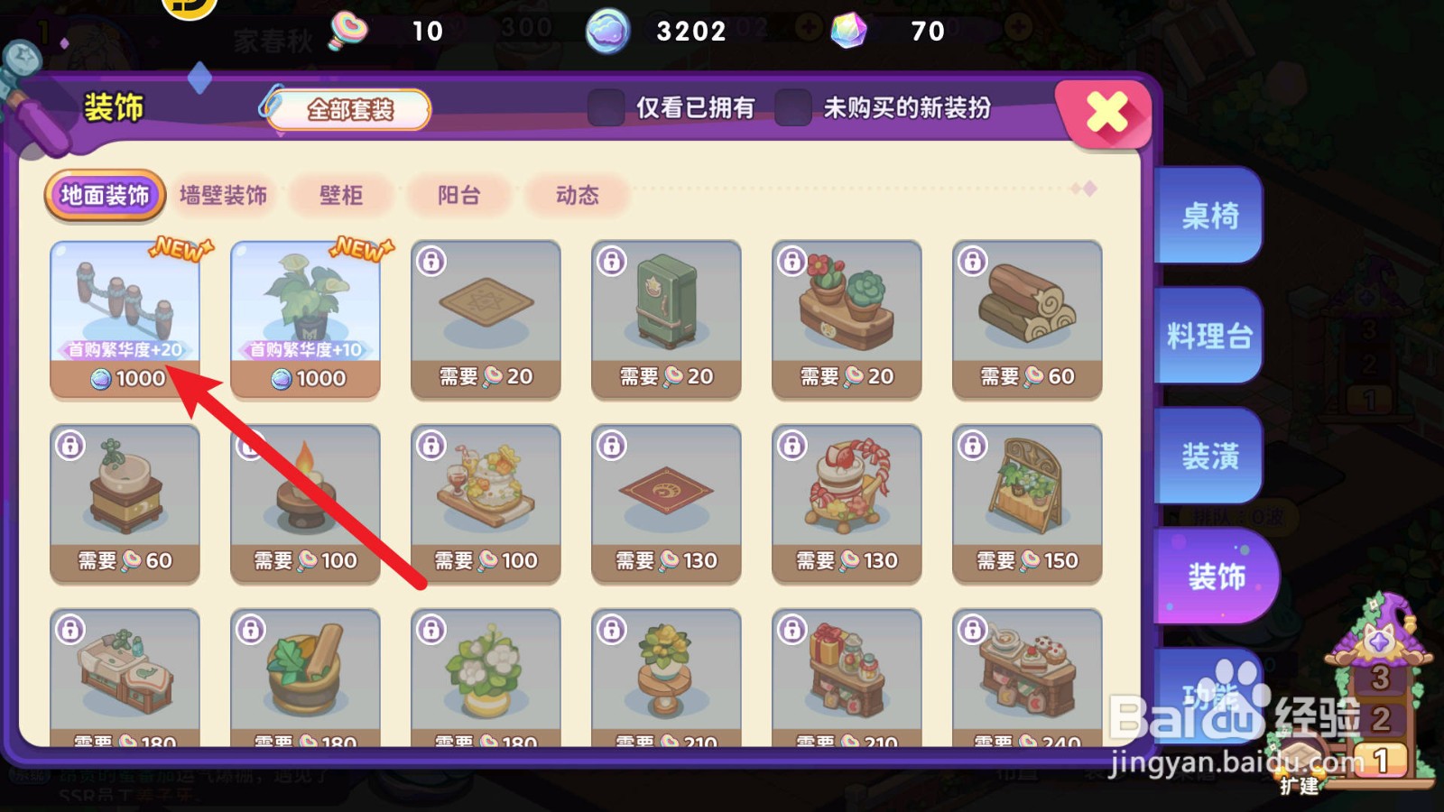The image size is (1444, 812).
Task: Select the locked flower stall requiring 150
Action: tap(1027, 503)
